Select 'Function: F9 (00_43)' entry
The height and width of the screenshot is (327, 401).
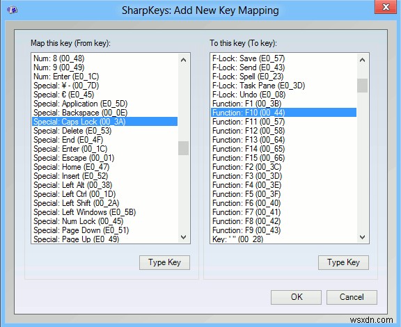(283, 230)
